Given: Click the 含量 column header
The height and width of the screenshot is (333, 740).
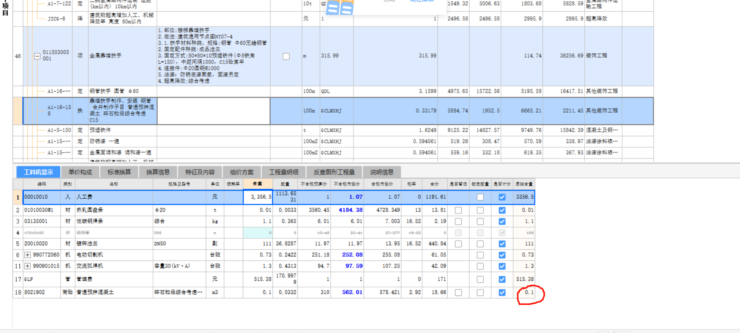Looking at the screenshot, I should tap(257, 184).
